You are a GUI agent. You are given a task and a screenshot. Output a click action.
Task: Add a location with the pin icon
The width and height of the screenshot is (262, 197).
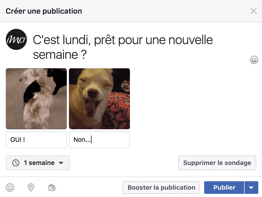click(x=31, y=188)
